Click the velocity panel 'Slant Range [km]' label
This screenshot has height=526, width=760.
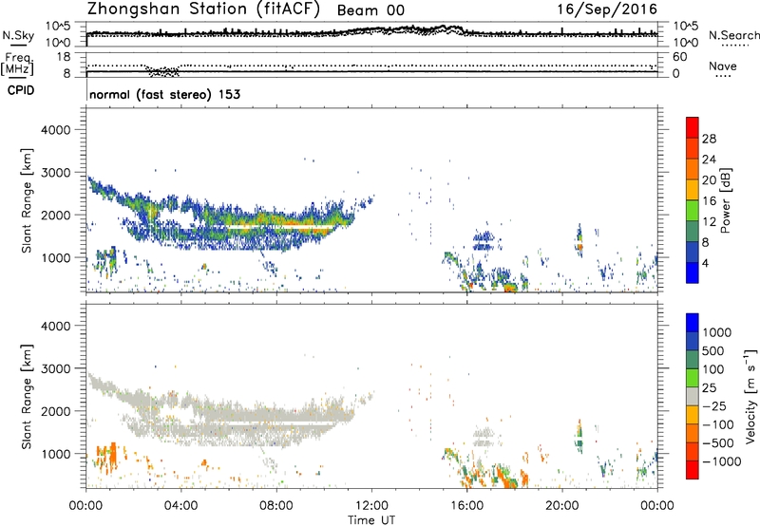pyautogui.click(x=27, y=396)
